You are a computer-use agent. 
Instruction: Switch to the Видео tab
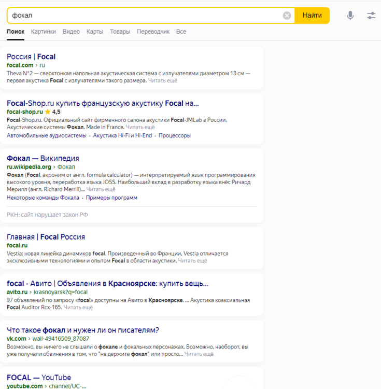(x=71, y=32)
